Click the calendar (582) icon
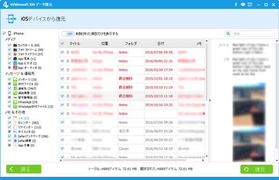279x180 pixels. (15, 123)
